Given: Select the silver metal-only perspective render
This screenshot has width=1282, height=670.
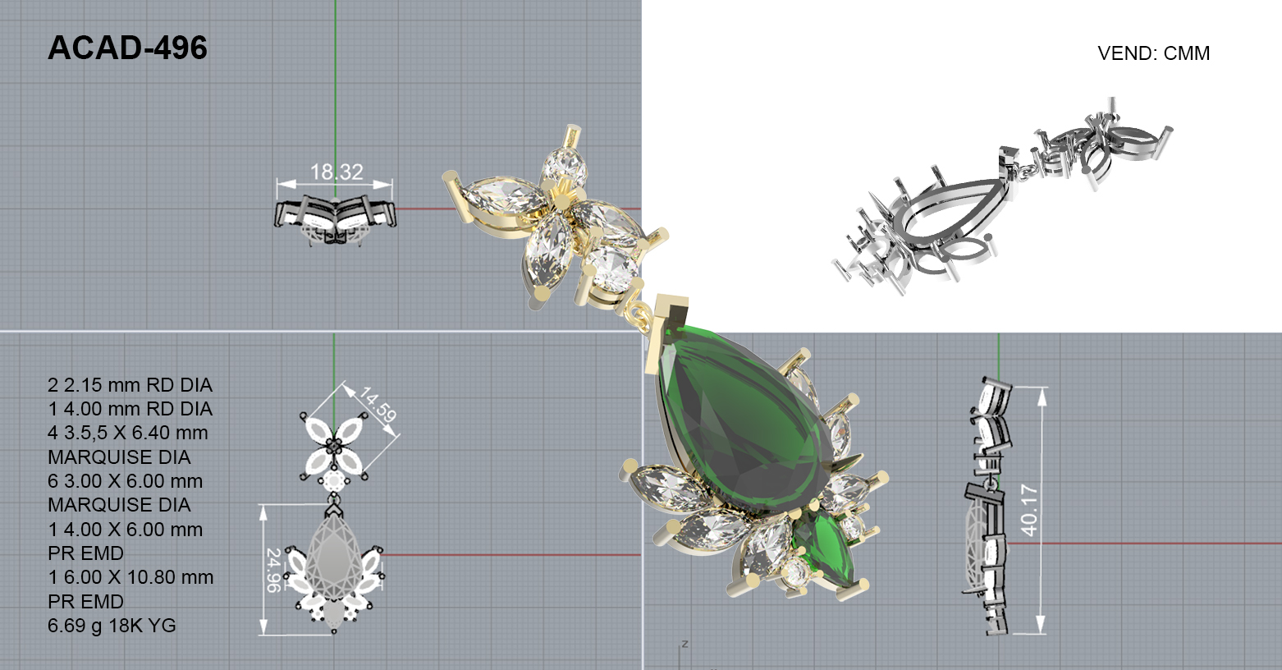Looking at the screenshot, I should click(1003, 197).
